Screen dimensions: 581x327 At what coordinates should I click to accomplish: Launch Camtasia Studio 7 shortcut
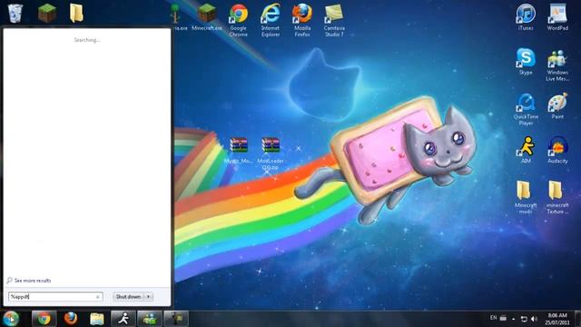tap(334, 20)
